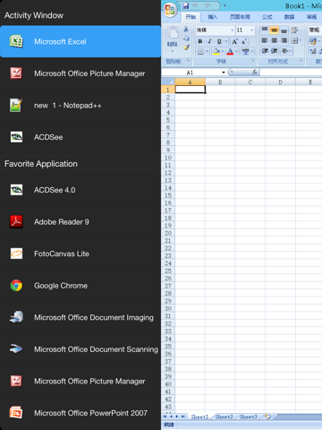Increase font size with large A icon
The height and width of the screenshot is (430, 322).
(x=234, y=41)
